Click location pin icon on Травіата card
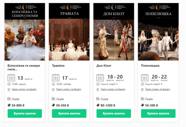Image resolution: width=186 pixels, height=127 pixels. coord(53,90)
